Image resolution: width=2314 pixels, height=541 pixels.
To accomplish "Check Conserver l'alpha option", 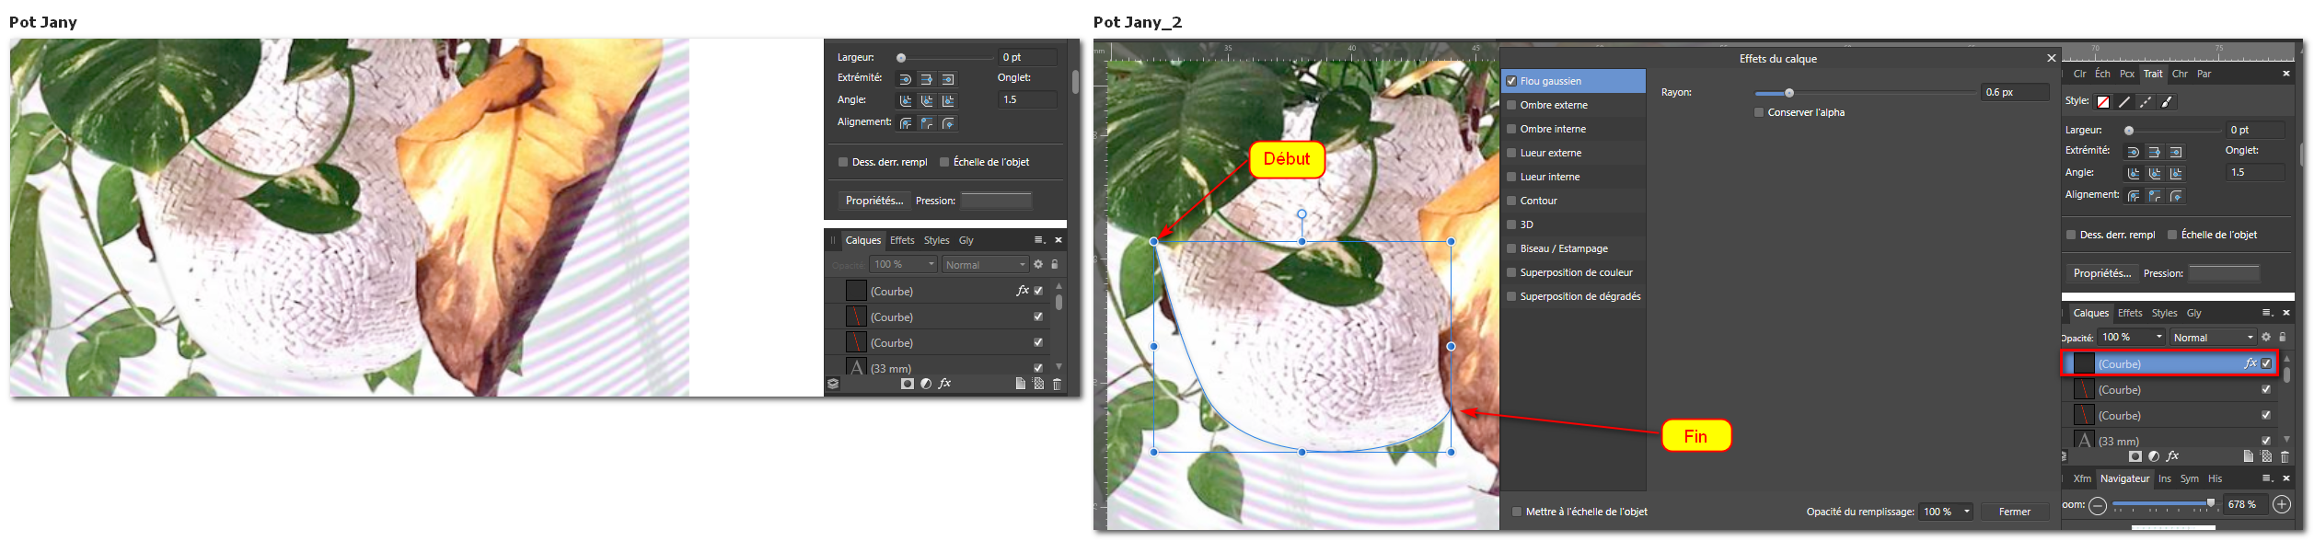I will pos(1759,112).
